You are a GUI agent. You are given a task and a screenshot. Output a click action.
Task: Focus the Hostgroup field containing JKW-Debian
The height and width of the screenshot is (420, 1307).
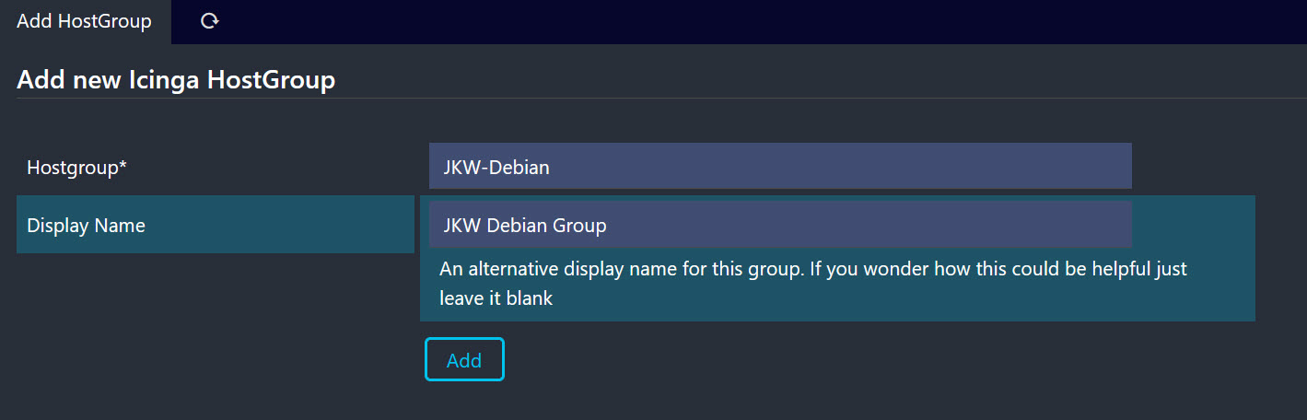coord(779,167)
